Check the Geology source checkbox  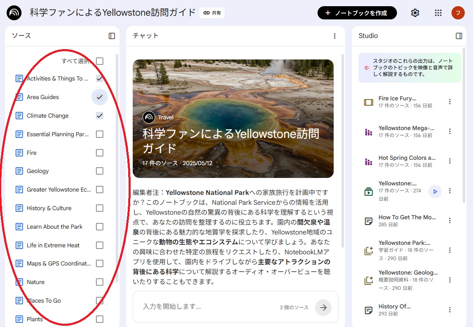pos(100,171)
